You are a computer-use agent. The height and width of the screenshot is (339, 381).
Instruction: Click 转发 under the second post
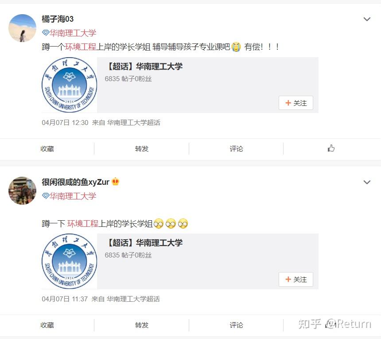(x=142, y=325)
